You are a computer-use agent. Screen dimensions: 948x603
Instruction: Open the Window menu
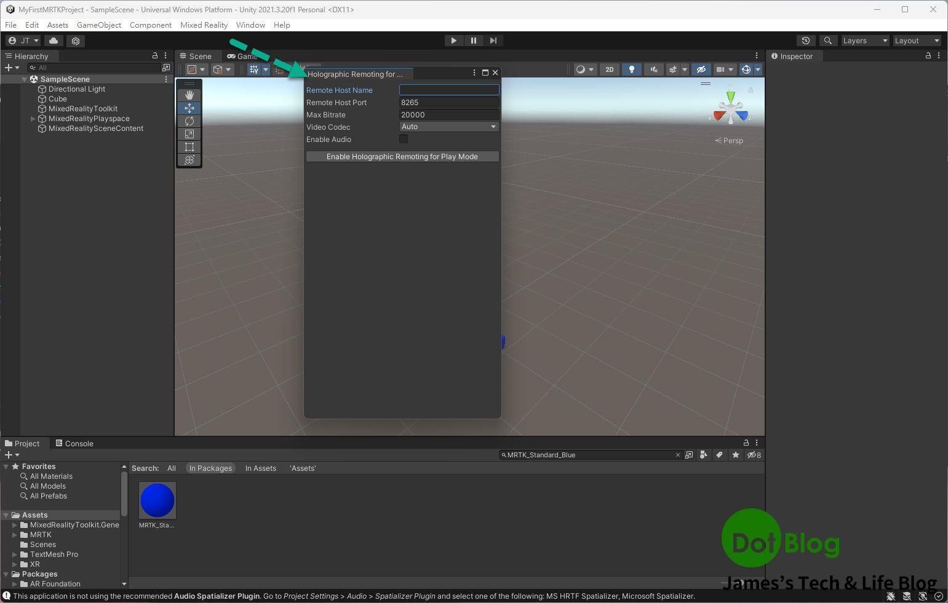(x=250, y=25)
